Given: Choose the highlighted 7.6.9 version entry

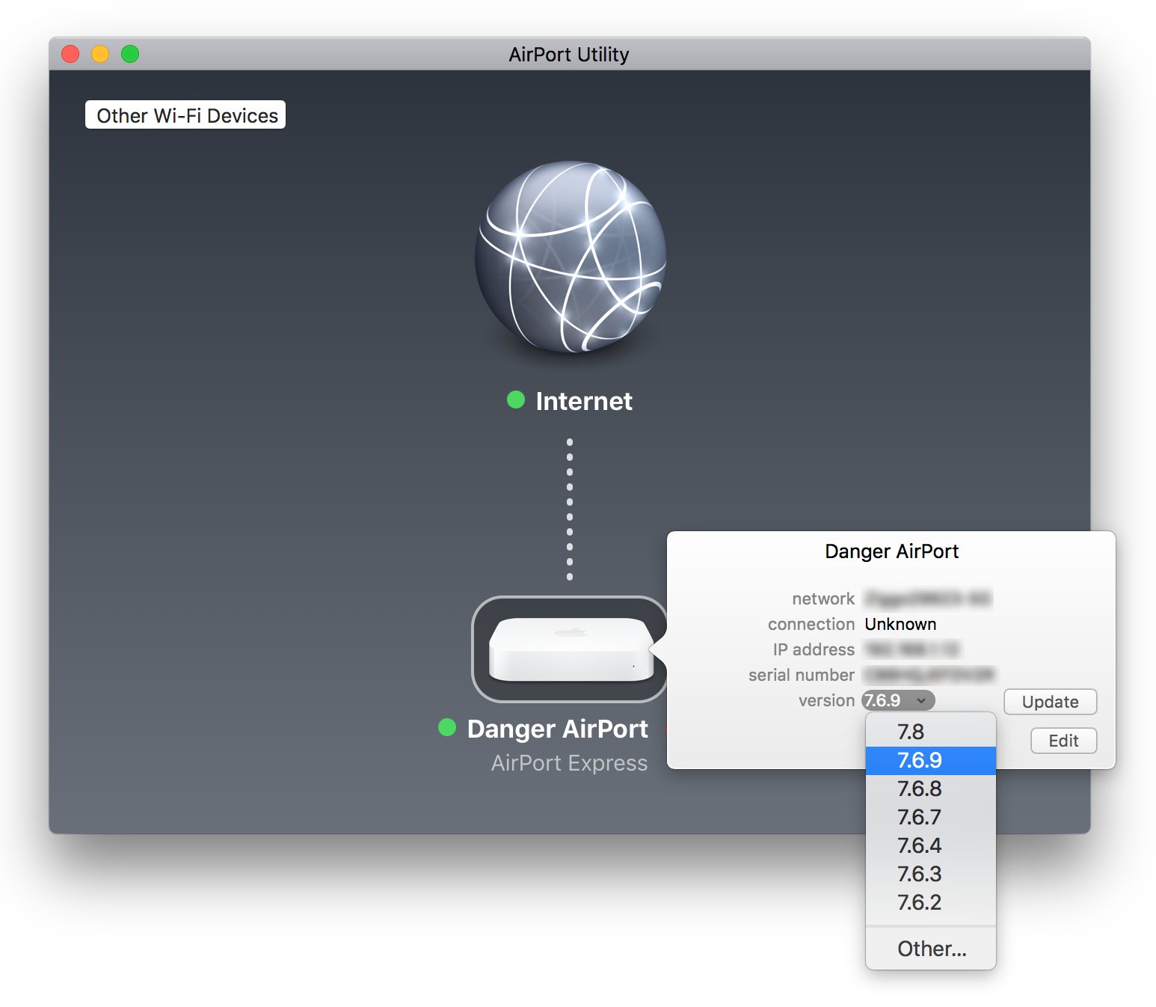Looking at the screenshot, I should tap(931, 760).
